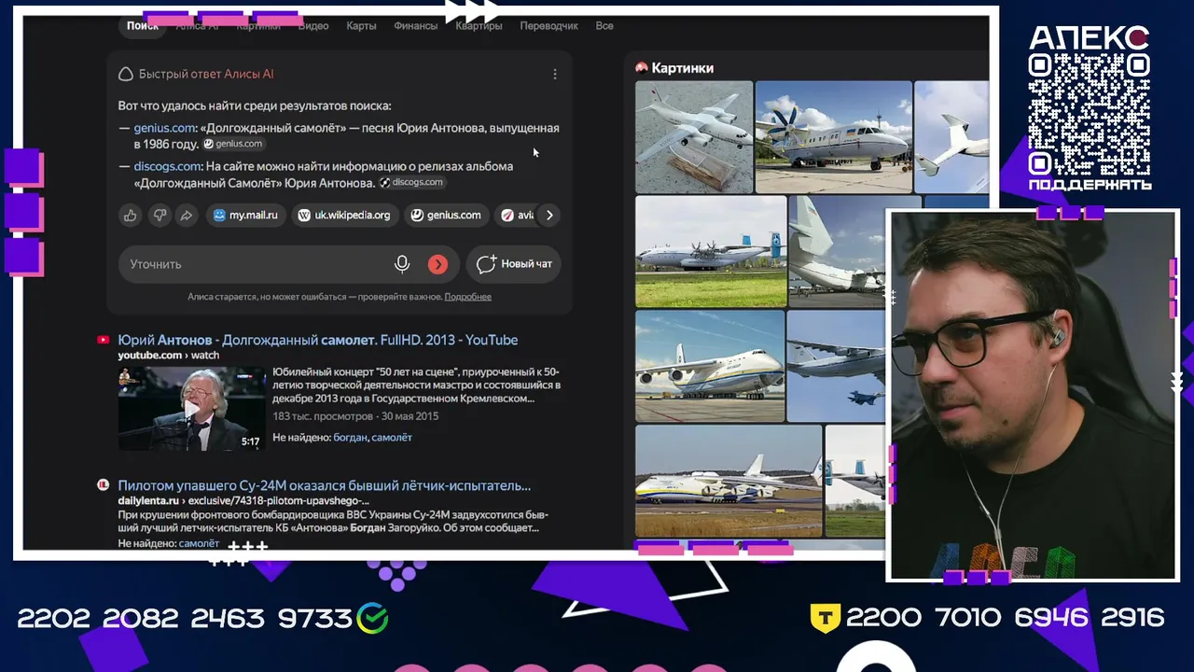Viewport: 1194px width, 672px height.
Task: Switch to the Видео tab
Action: (x=313, y=26)
